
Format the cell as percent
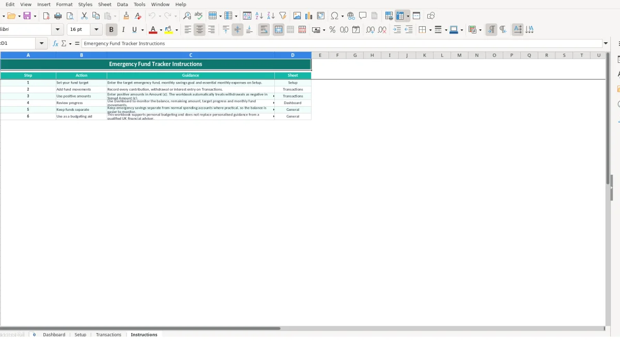[332, 30]
